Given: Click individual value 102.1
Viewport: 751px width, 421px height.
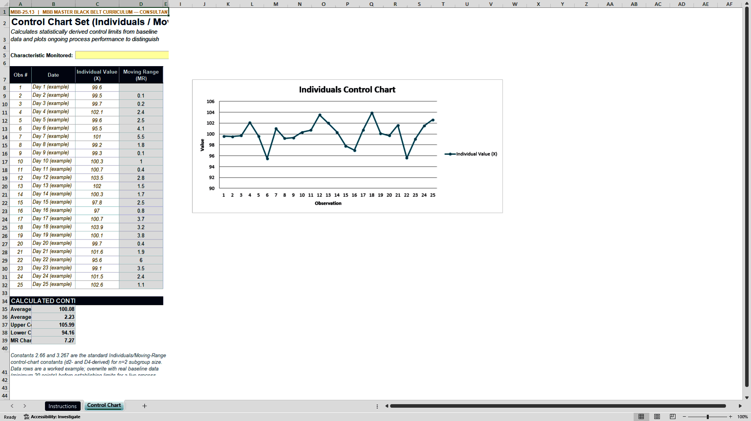Looking at the screenshot, I should 97,112.
